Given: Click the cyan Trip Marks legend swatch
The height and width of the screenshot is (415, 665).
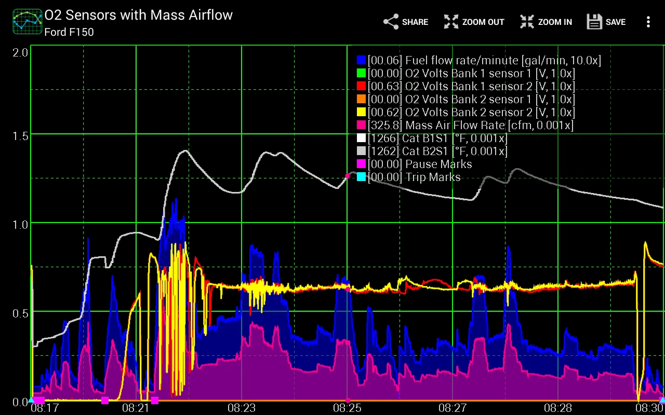Looking at the screenshot, I should (362, 177).
